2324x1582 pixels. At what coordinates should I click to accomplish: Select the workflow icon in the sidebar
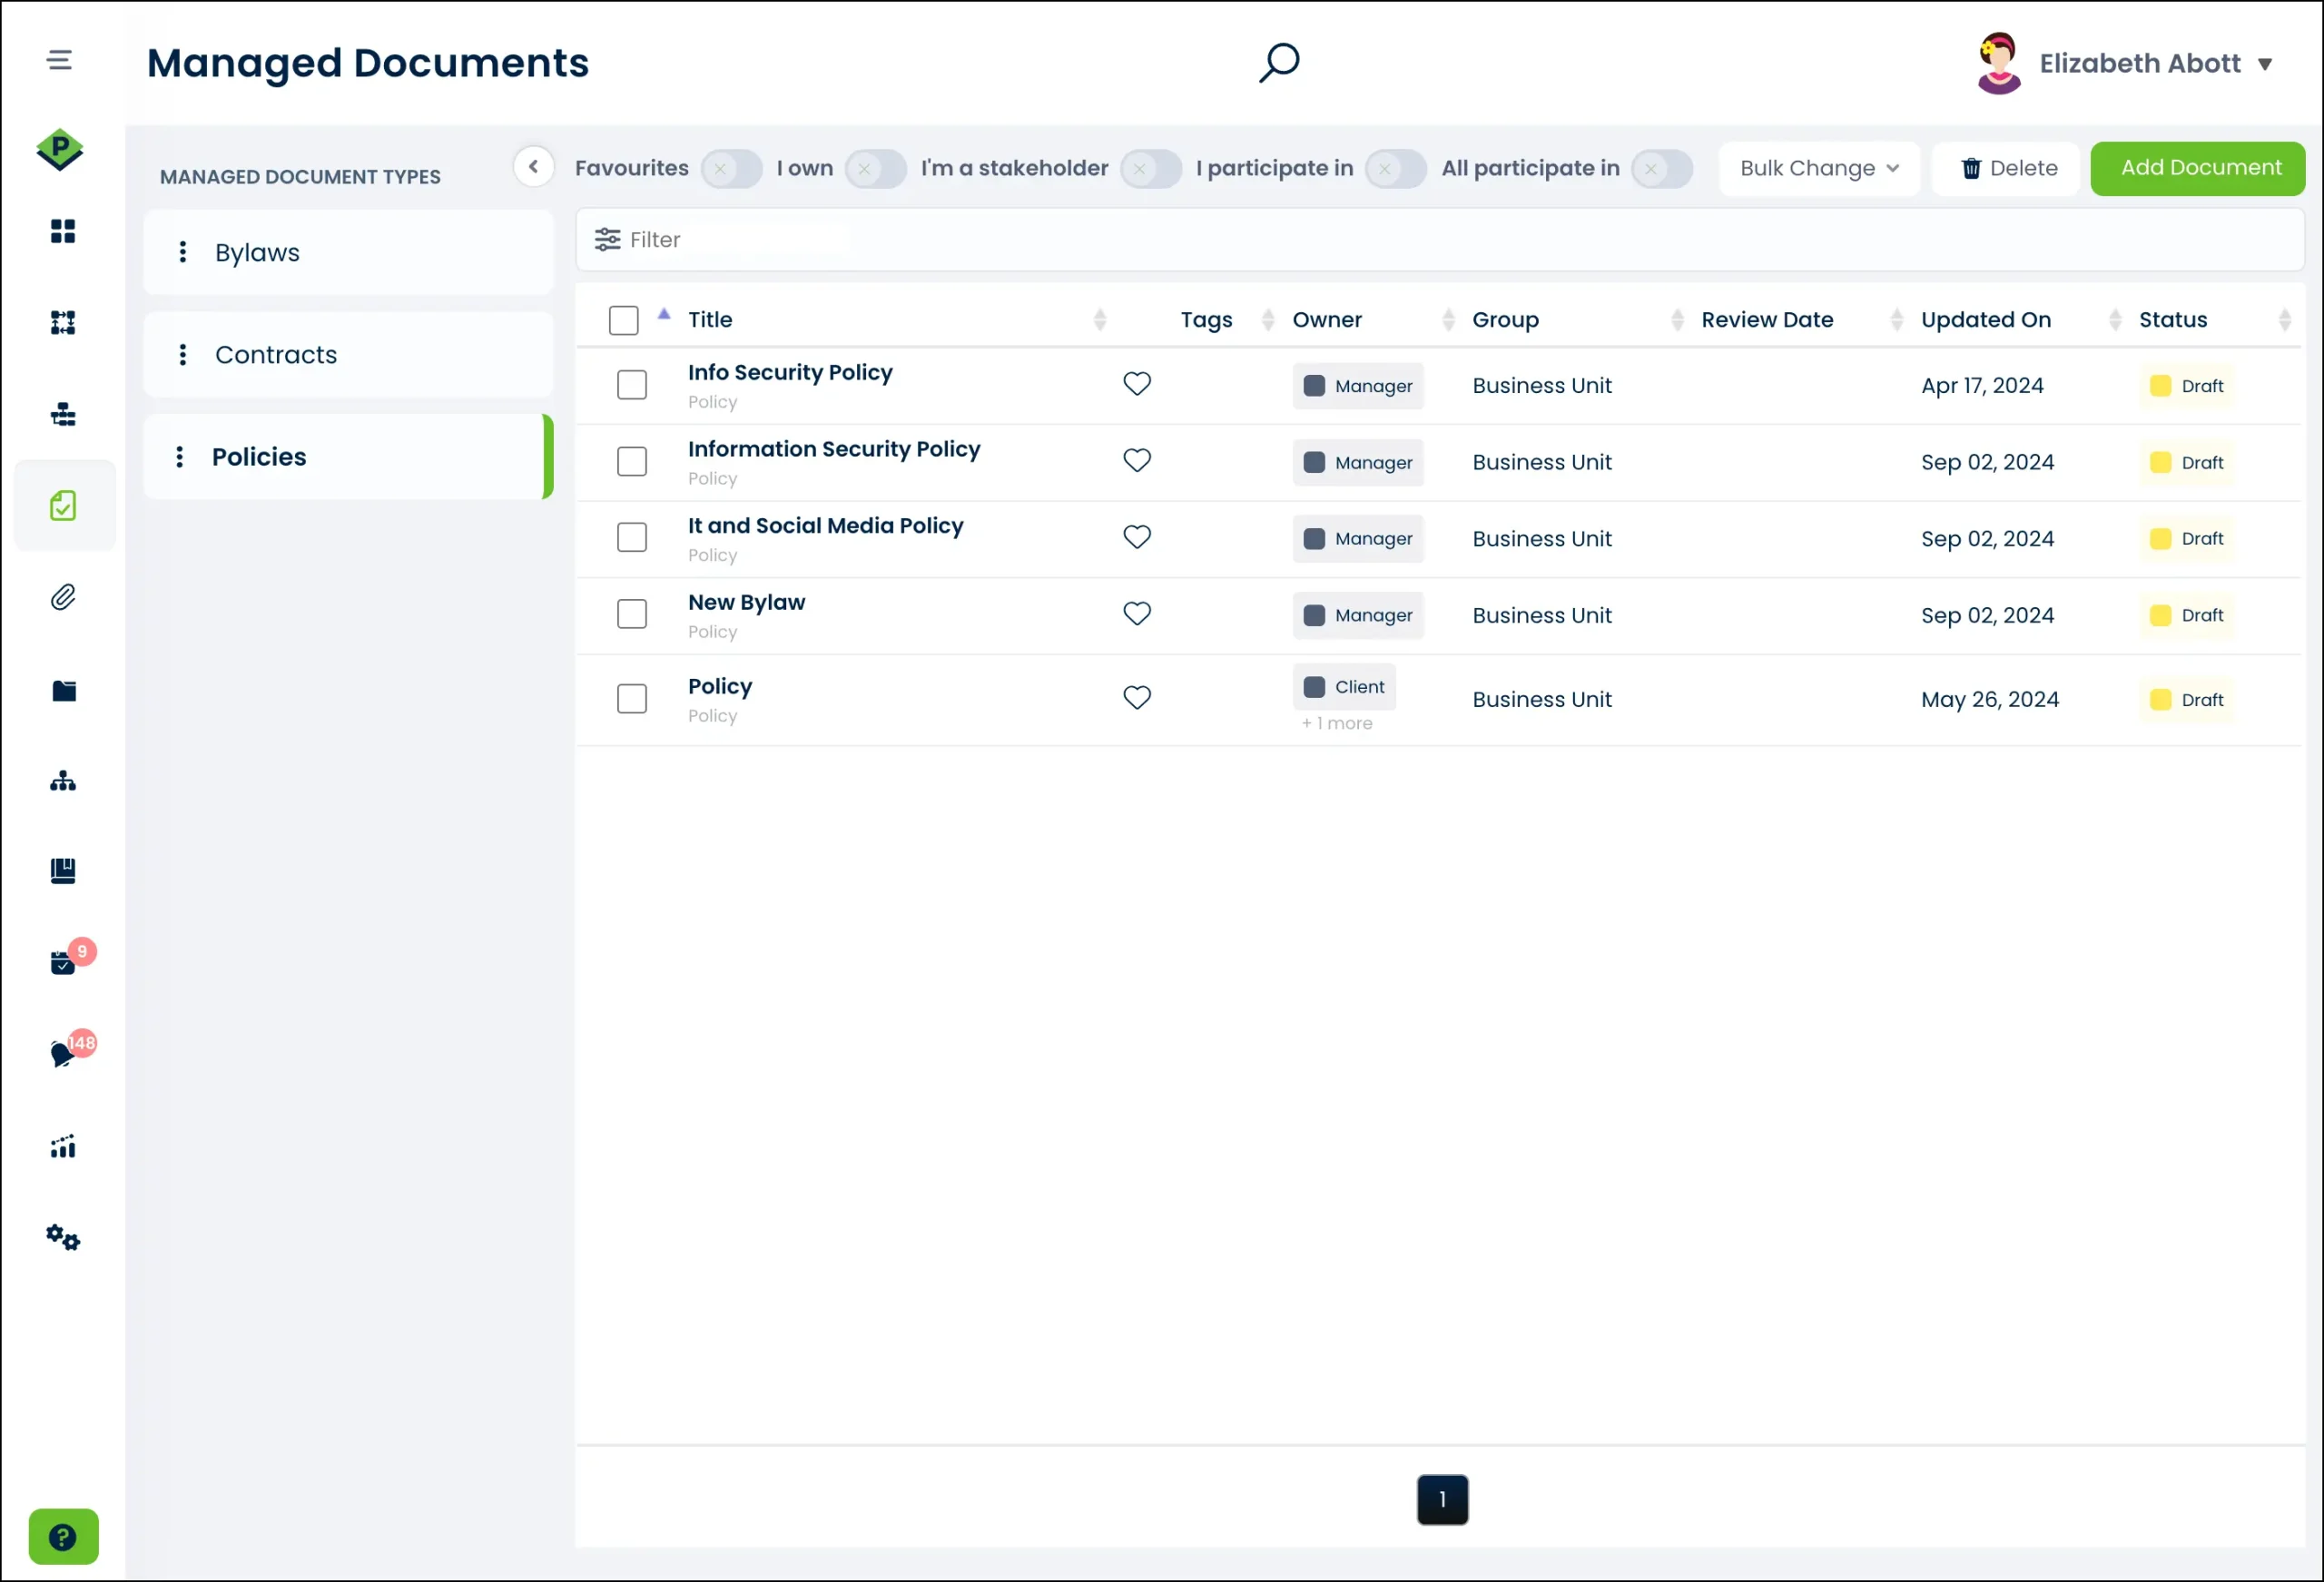pyautogui.click(x=63, y=322)
